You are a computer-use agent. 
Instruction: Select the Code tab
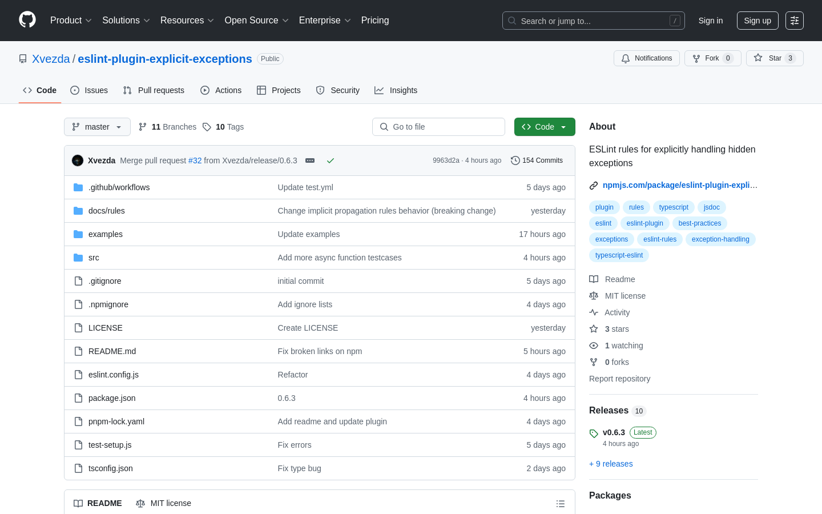[x=40, y=90]
